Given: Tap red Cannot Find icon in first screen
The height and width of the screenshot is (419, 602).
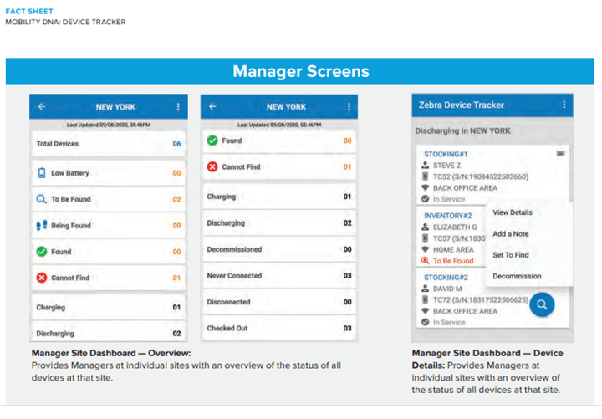Looking at the screenshot, I should tap(42, 278).
